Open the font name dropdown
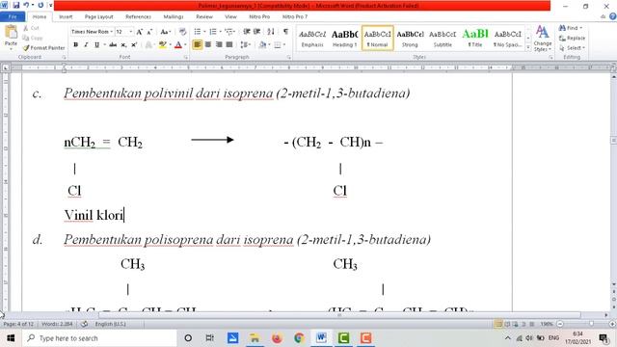 click(x=112, y=32)
